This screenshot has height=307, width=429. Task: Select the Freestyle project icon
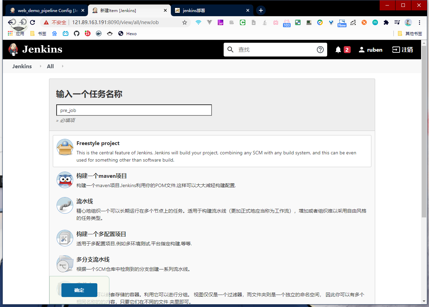pyautogui.click(x=65, y=148)
